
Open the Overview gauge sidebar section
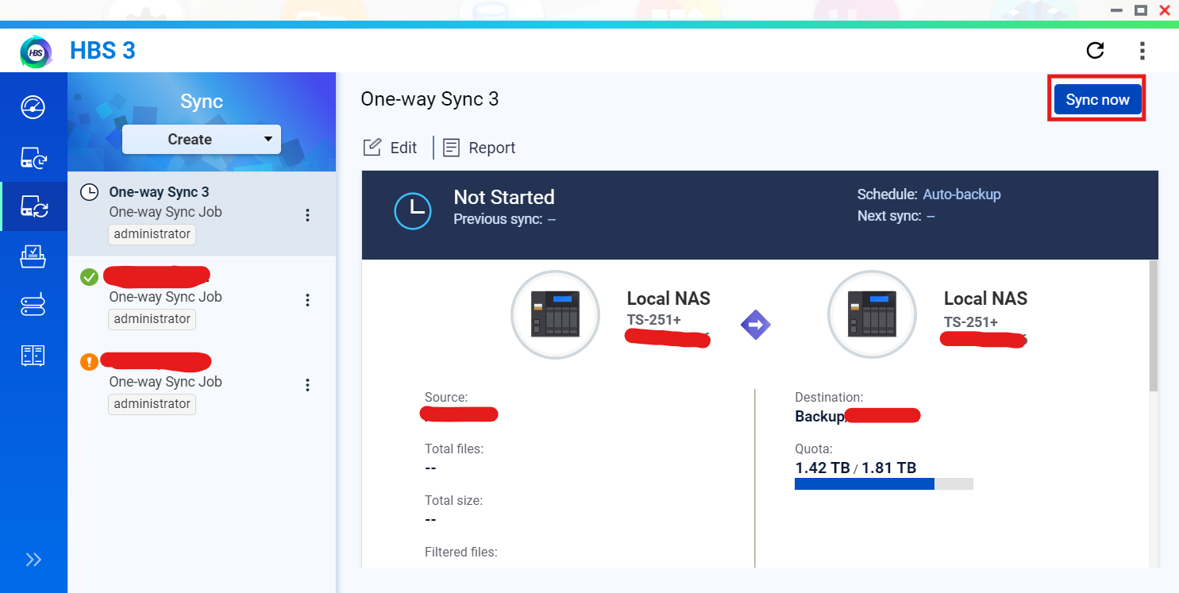click(x=33, y=107)
